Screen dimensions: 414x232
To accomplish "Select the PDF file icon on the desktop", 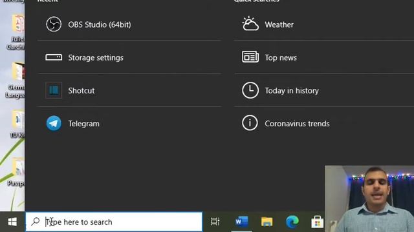I will tap(18, 24).
